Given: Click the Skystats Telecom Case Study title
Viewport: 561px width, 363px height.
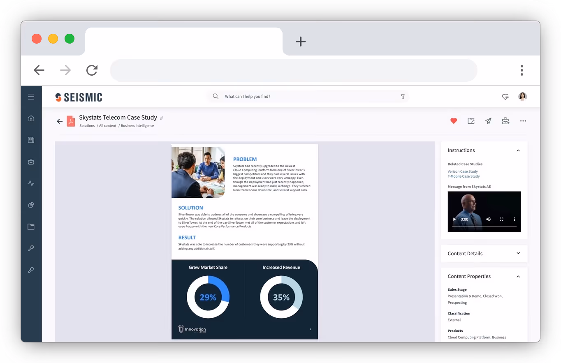Looking at the screenshot, I should tap(118, 118).
